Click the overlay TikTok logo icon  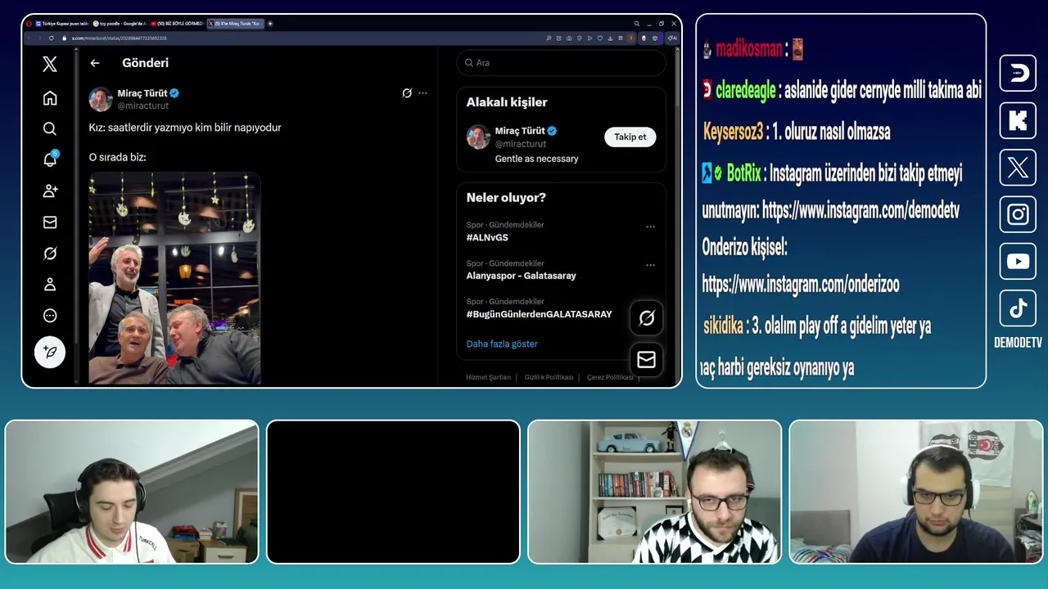coord(1018,308)
